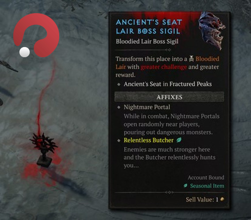Screen dimensions: 251x220
Task: Click the Ancient's Seat location bullet diamond
Action: 119,84
